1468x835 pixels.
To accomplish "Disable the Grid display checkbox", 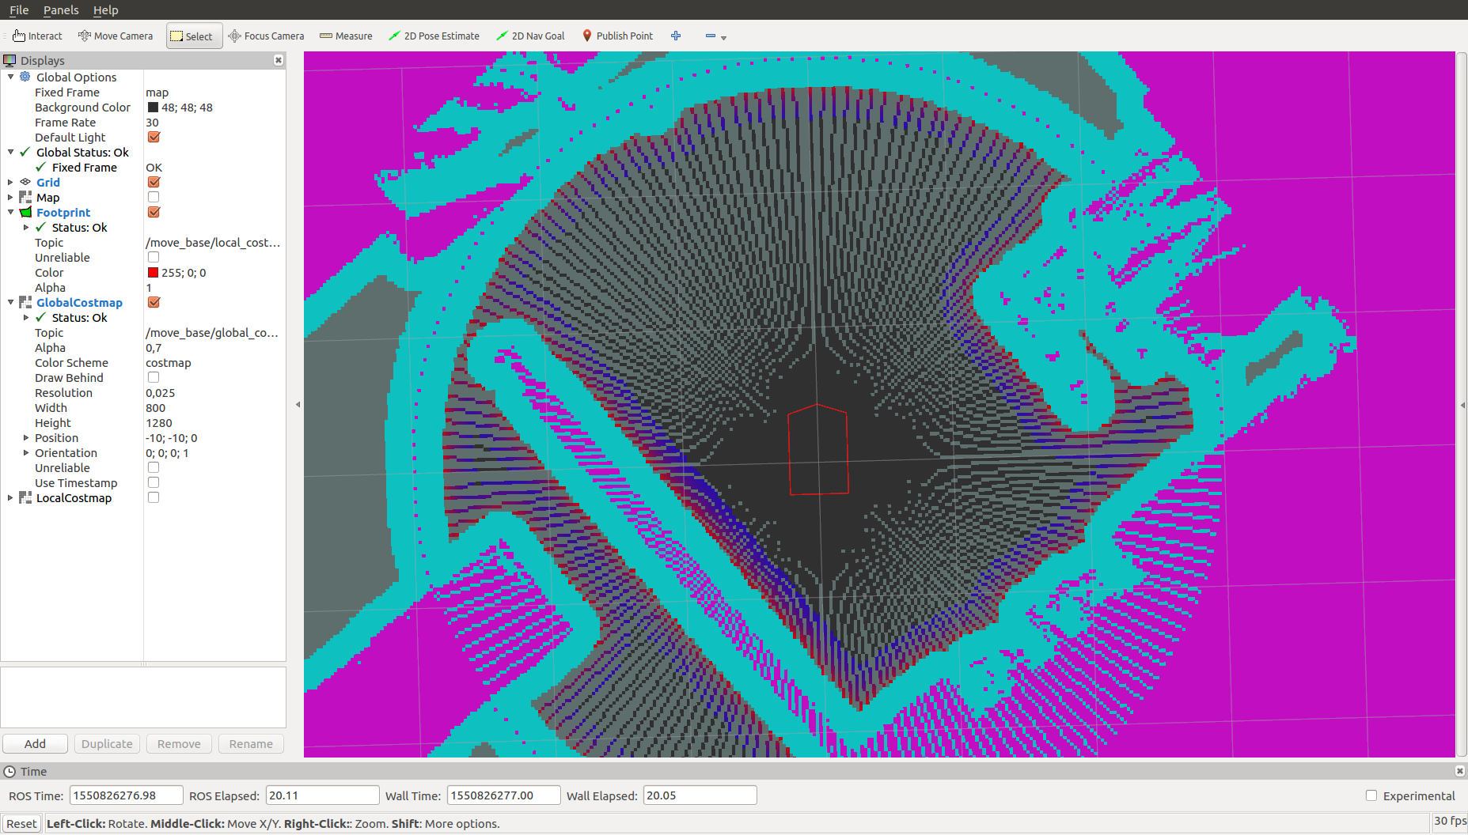I will pyautogui.click(x=154, y=182).
